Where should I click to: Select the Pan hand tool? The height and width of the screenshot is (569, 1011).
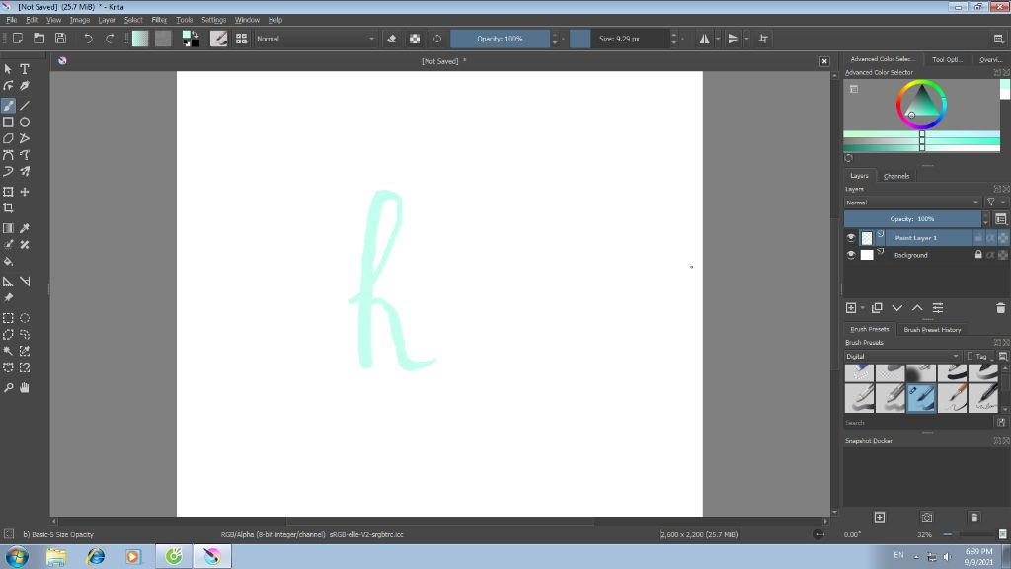click(x=25, y=387)
